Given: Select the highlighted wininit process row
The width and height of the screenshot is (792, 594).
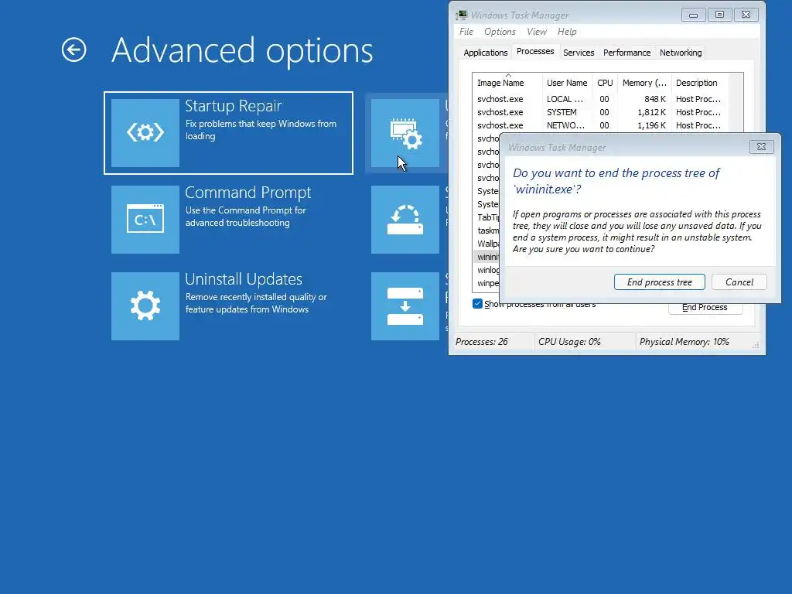Looking at the screenshot, I should [487, 257].
